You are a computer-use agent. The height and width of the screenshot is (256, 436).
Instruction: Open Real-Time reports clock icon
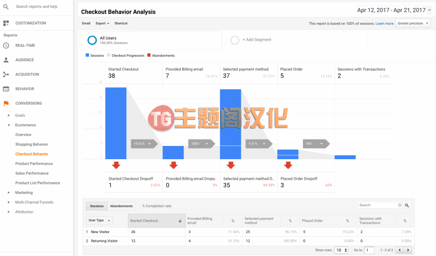(6, 45)
